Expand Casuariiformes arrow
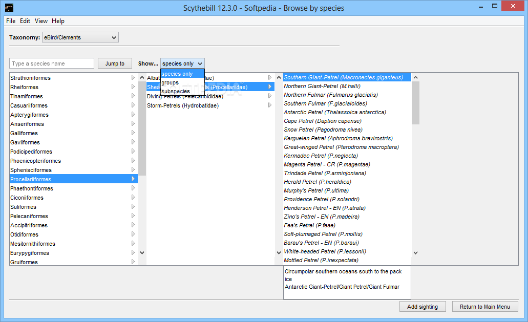This screenshot has height=322, width=528. pos(133,105)
